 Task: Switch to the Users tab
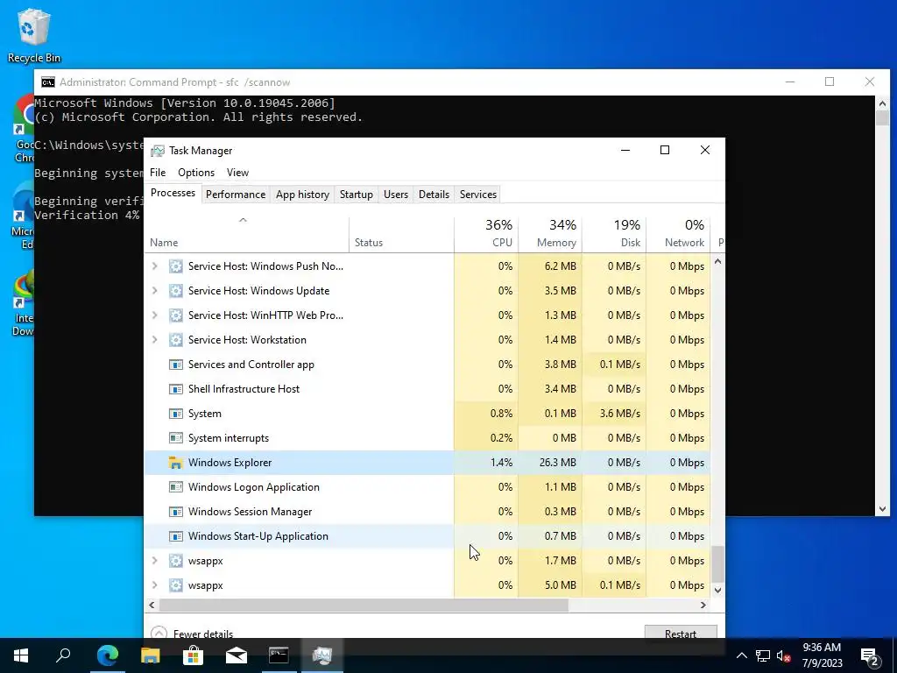pos(396,195)
